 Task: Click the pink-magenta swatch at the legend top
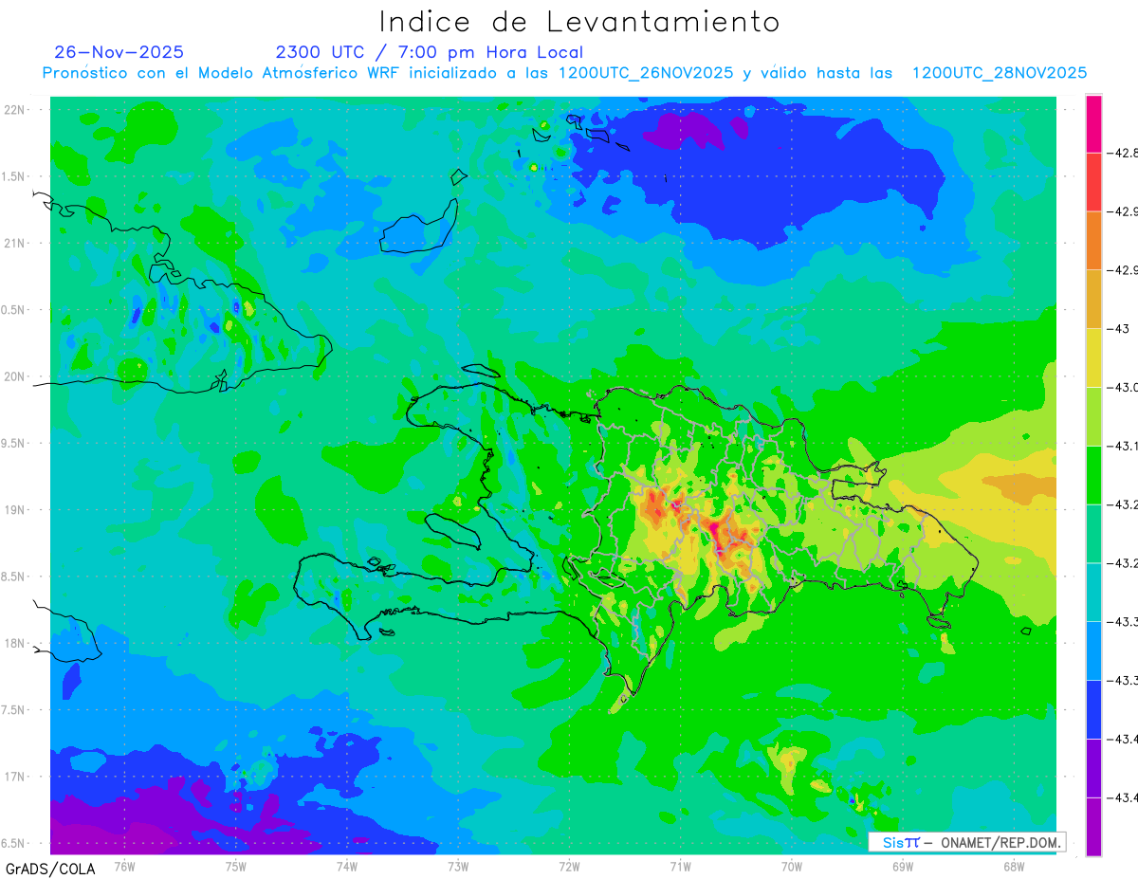click(x=1093, y=123)
